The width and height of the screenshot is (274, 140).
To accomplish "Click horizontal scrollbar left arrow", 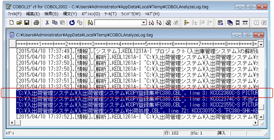I will click(12, 122).
